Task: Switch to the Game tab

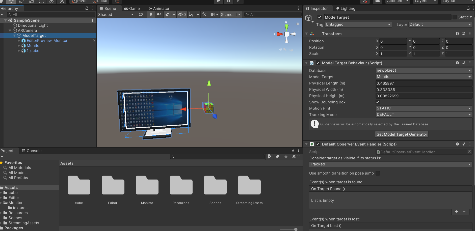Action: (x=131, y=8)
